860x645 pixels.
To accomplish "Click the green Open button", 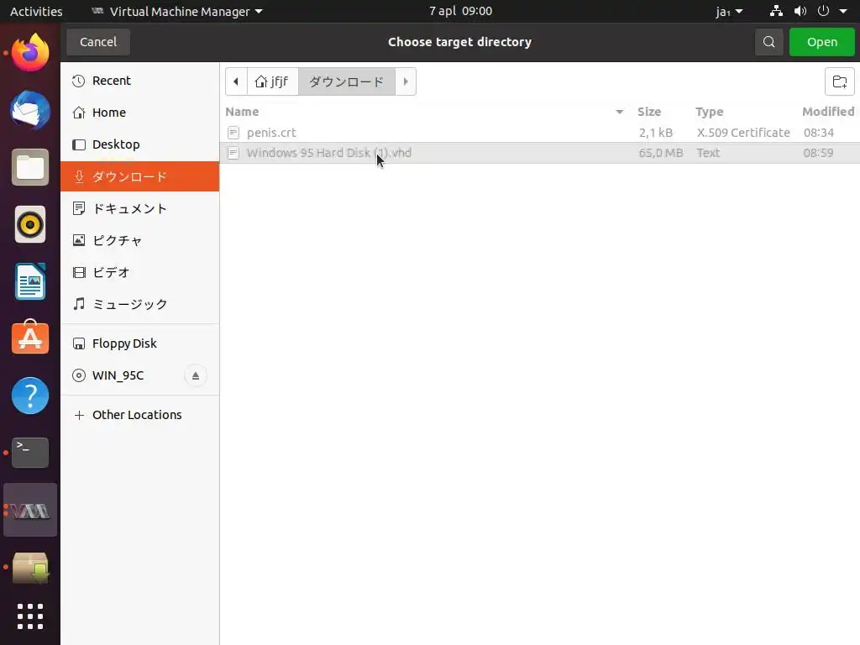I will click(821, 42).
